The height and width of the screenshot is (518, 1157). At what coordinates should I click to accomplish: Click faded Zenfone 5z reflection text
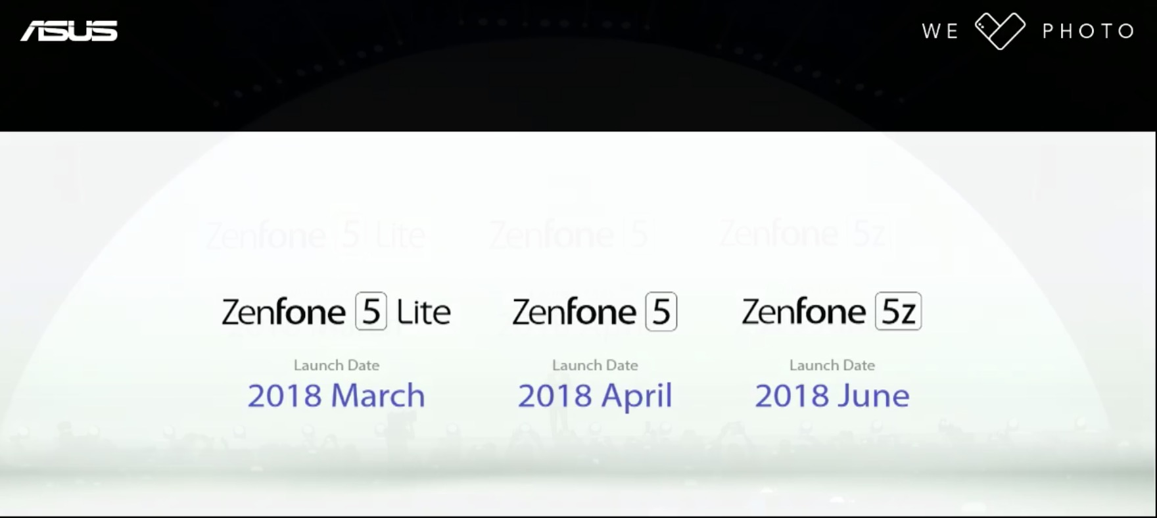(806, 233)
